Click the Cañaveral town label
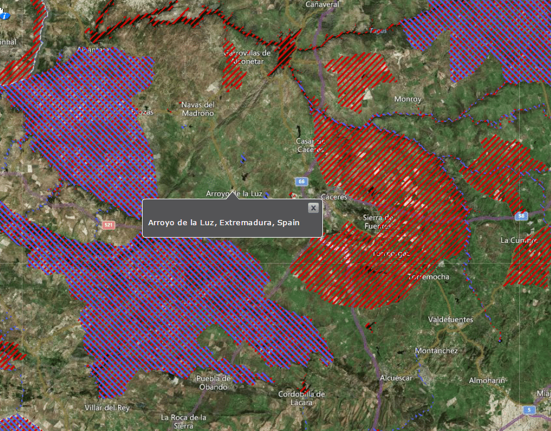 (322, 4)
